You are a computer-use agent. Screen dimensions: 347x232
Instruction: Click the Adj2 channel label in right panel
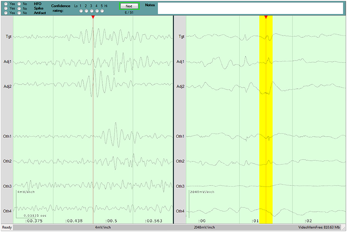180,86
